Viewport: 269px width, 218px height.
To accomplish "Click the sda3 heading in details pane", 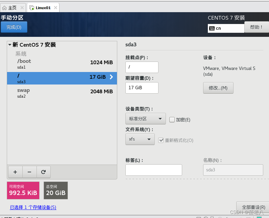I will click(131, 45).
